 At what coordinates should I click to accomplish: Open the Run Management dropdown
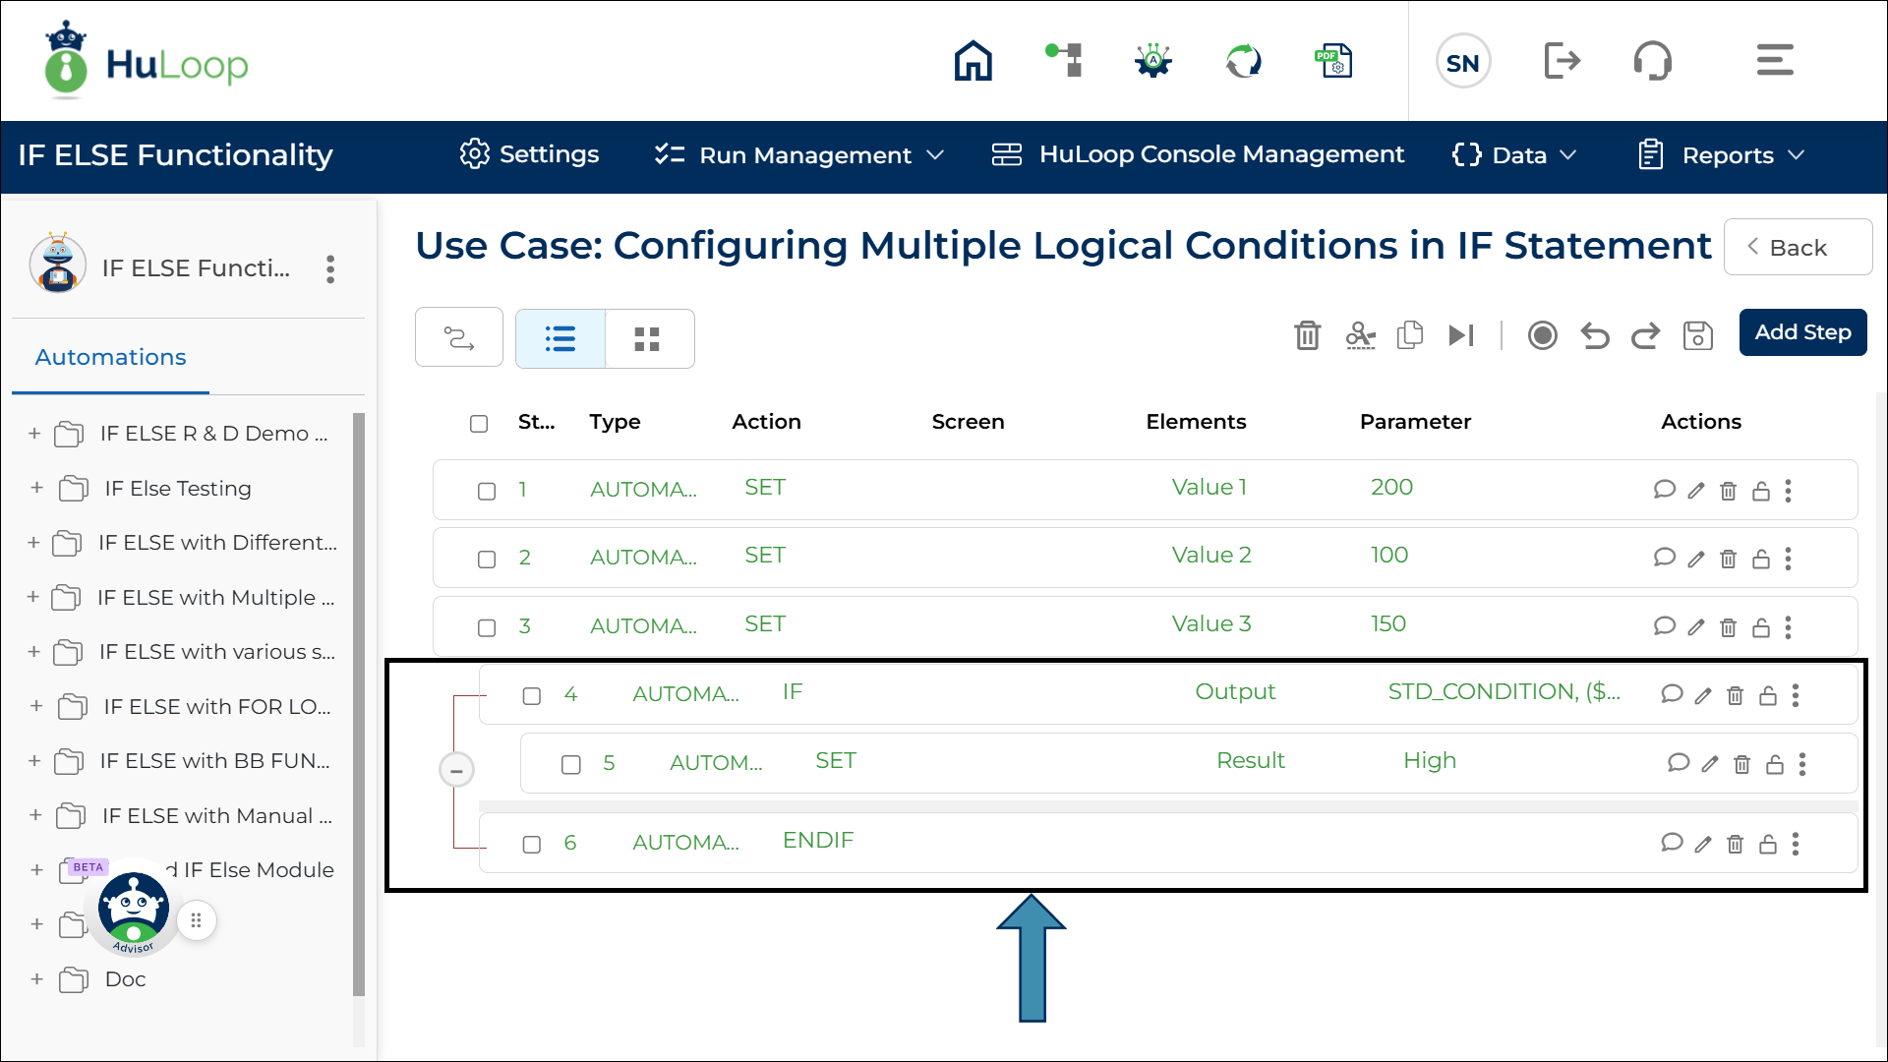click(798, 154)
